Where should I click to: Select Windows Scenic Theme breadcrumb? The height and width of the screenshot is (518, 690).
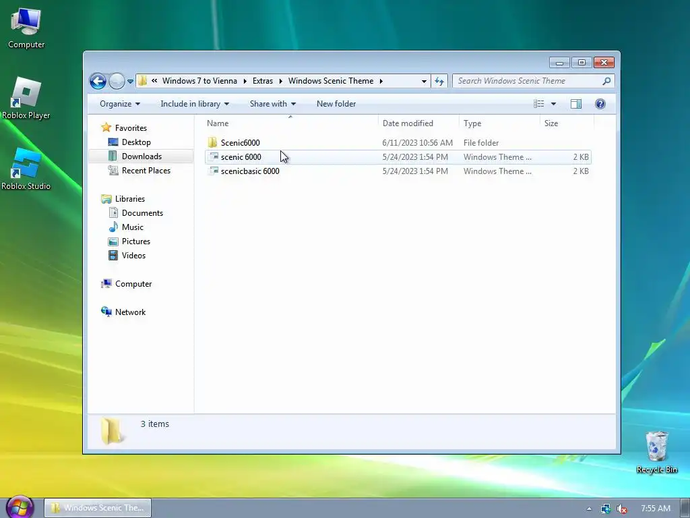point(331,81)
